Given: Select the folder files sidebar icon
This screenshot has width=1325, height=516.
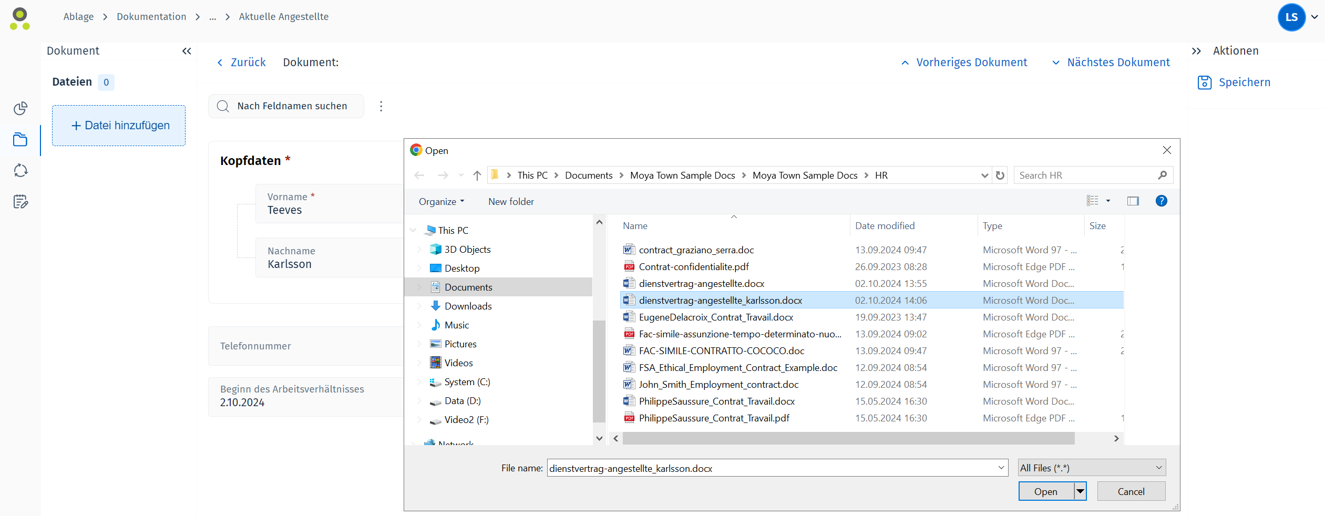Looking at the screenshot, I should 20,139.
